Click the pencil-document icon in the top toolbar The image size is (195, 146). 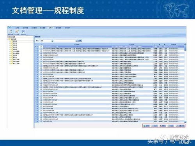[17, 32]
